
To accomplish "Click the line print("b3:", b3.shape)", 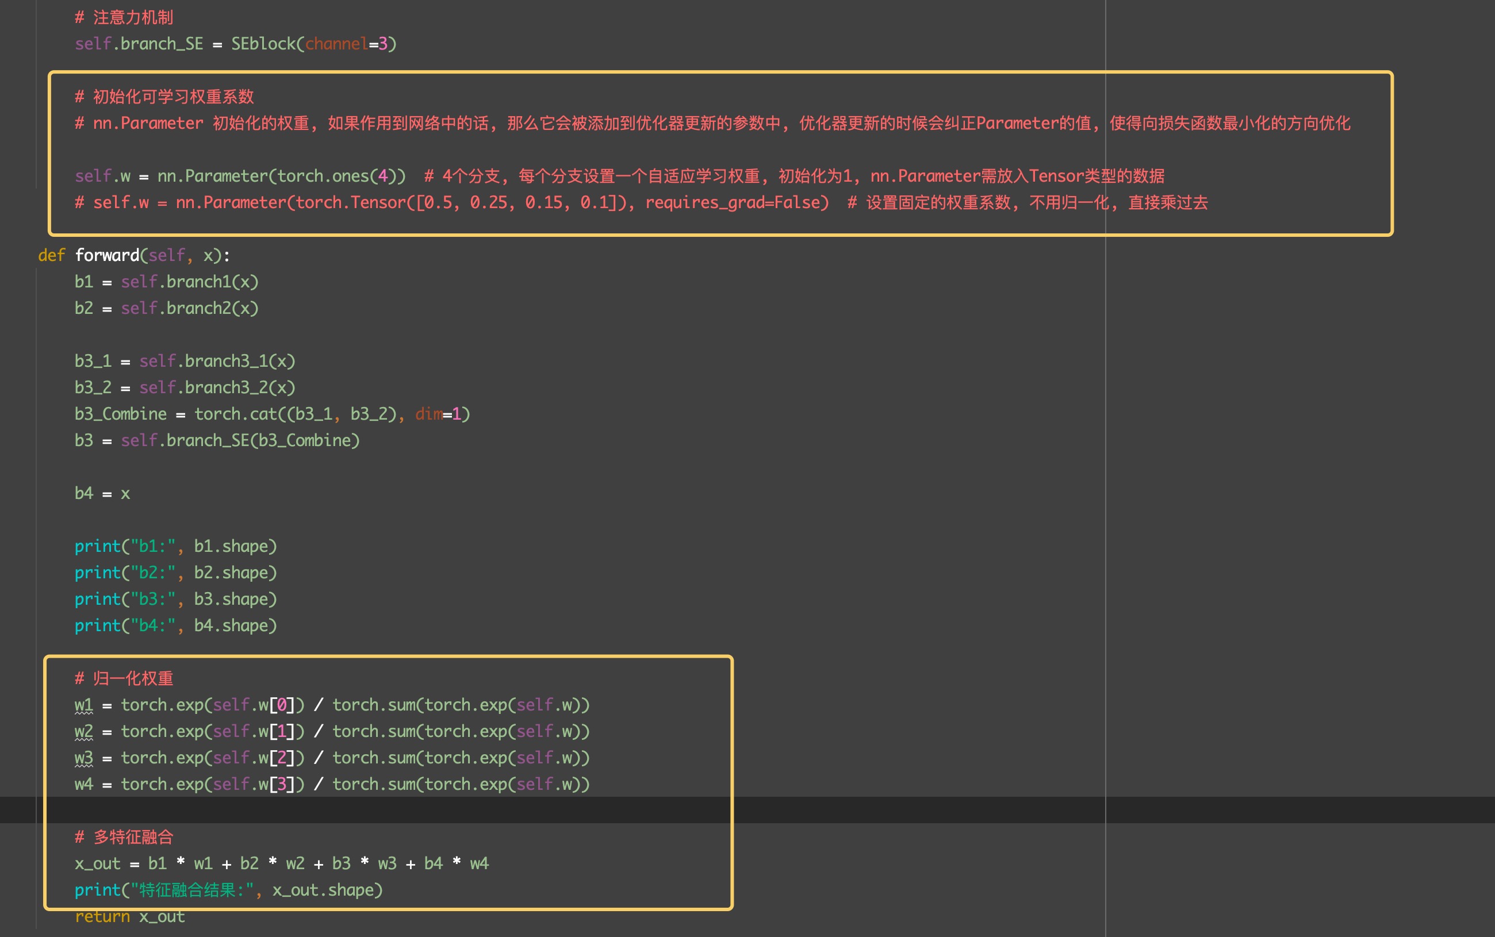I will click(x=175, y=599).
